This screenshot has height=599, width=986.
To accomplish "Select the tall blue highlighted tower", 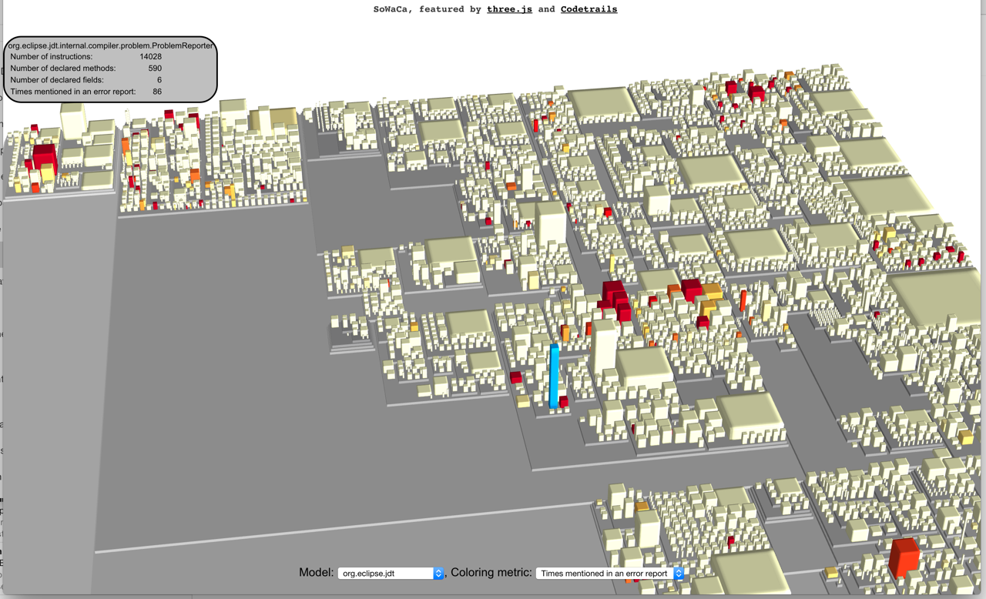I will [x=554, y=376].
